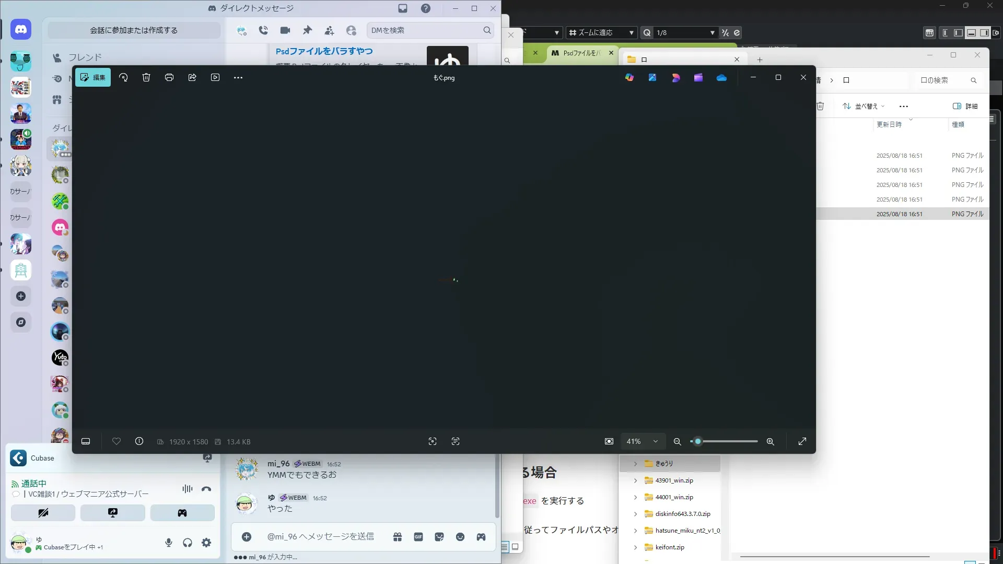Show file info with the info icon
Screen dimensions: 1003x564
(139, 442)
